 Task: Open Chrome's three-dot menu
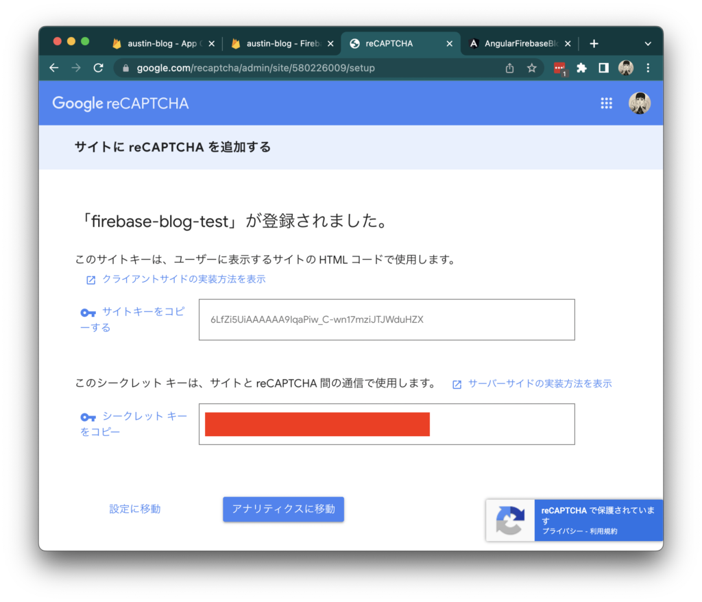point(648,68)
